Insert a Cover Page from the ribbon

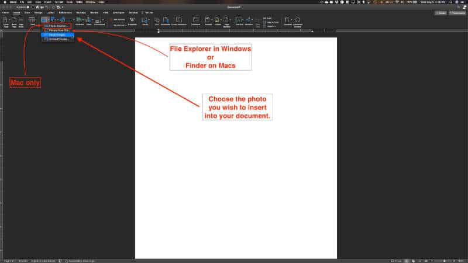(x=6, y=22)
